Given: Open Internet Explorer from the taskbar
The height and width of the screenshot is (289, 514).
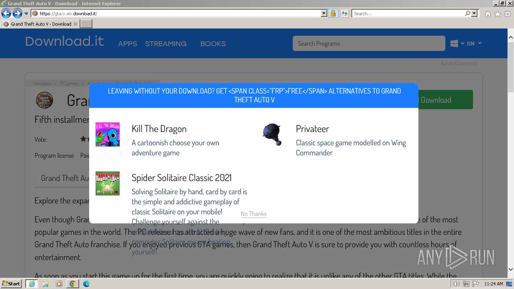Looking at the screenshot, I should (32, 284).
